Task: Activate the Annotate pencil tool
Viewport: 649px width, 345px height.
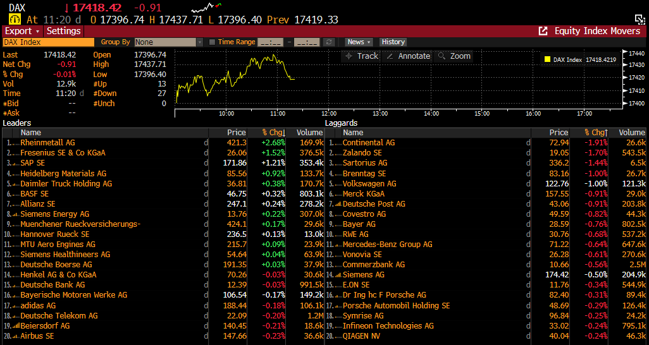Action: (408, 56)
